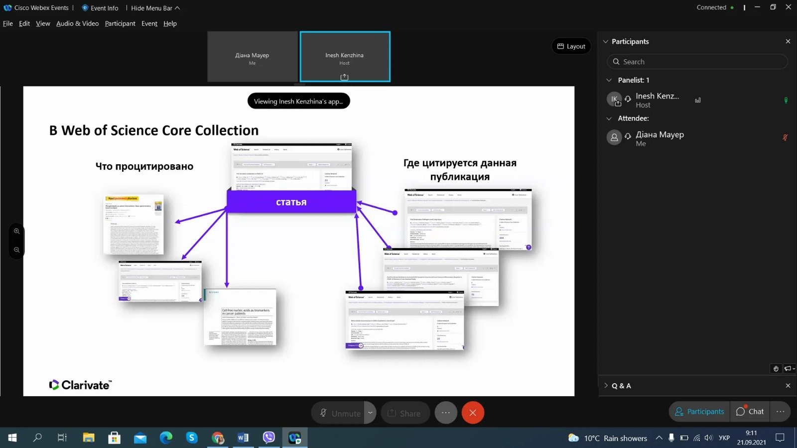The height and width of the screenshot is (448, 797).
Task: Zoom in the shared content
Action: point(16,231)
